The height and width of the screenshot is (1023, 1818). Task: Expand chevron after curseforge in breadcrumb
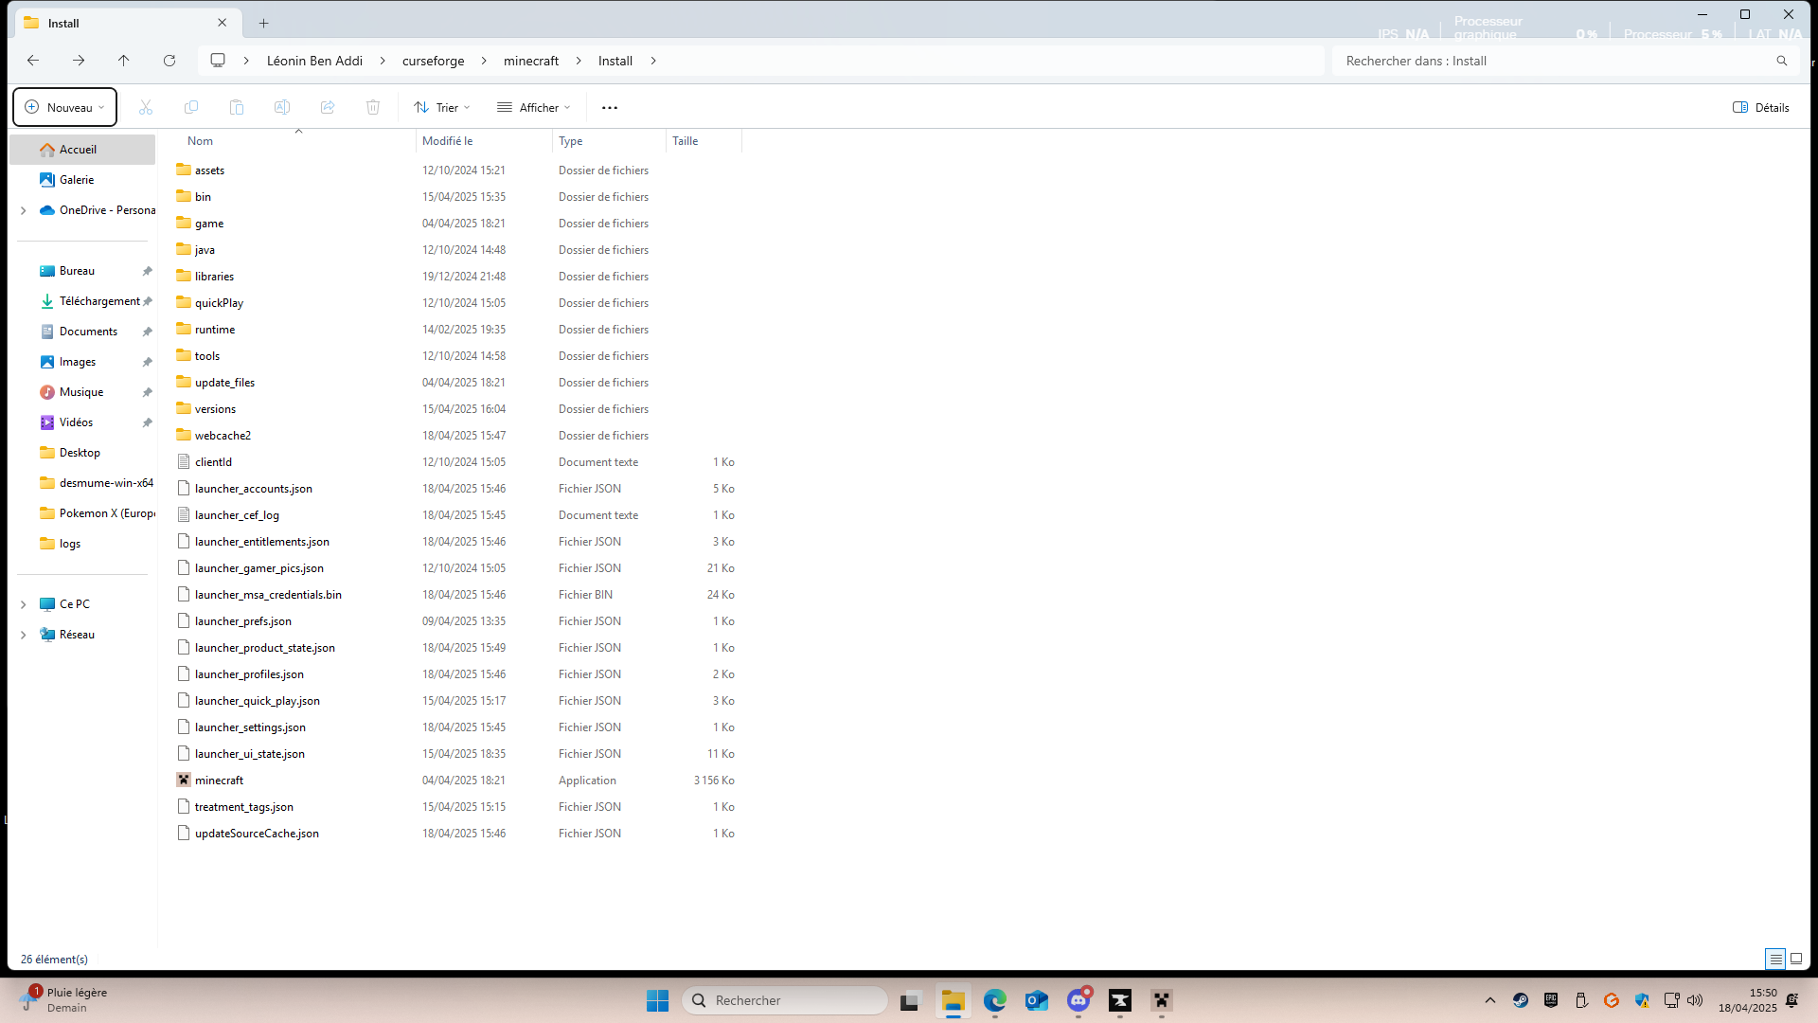click(484, 61)
